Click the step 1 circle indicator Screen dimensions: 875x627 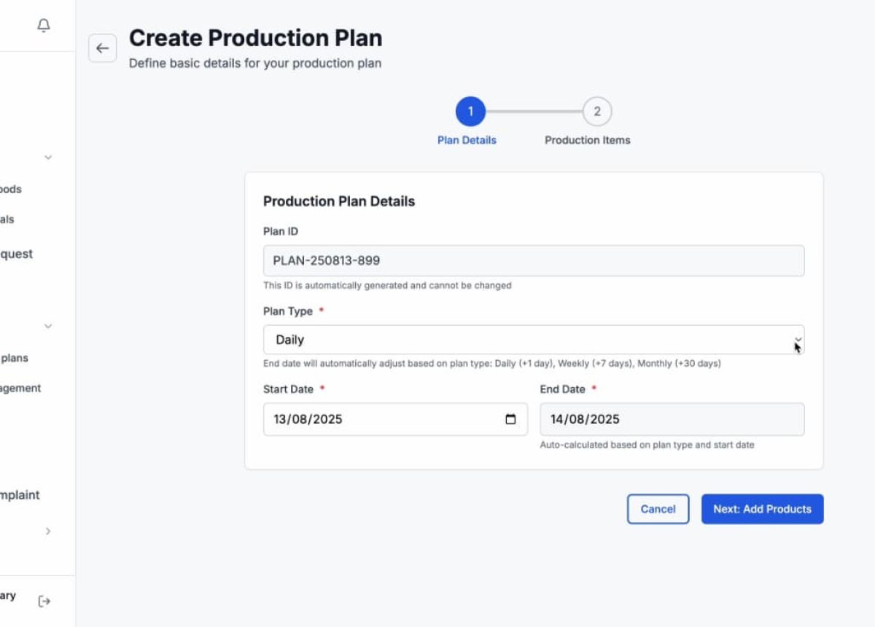pyautogui.click(x=470, y=112)
